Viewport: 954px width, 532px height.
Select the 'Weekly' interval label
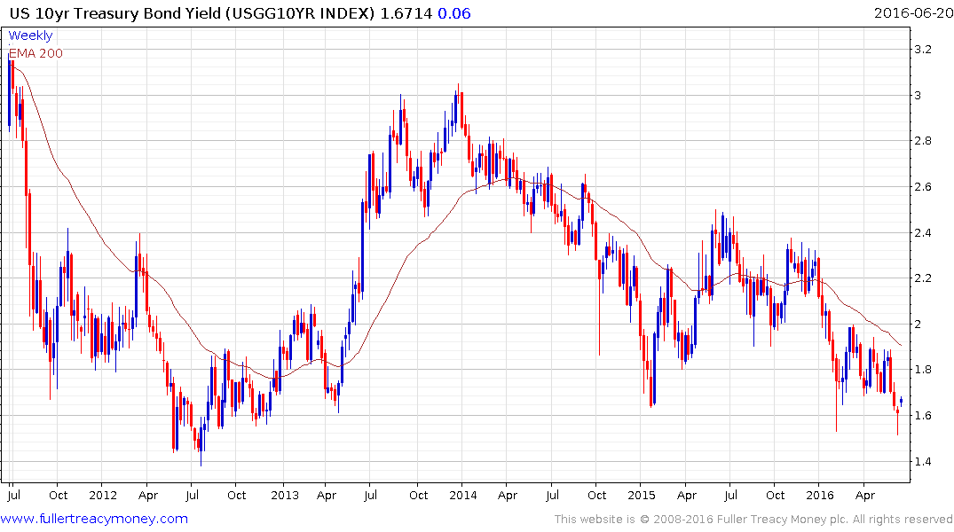(30, 35)
